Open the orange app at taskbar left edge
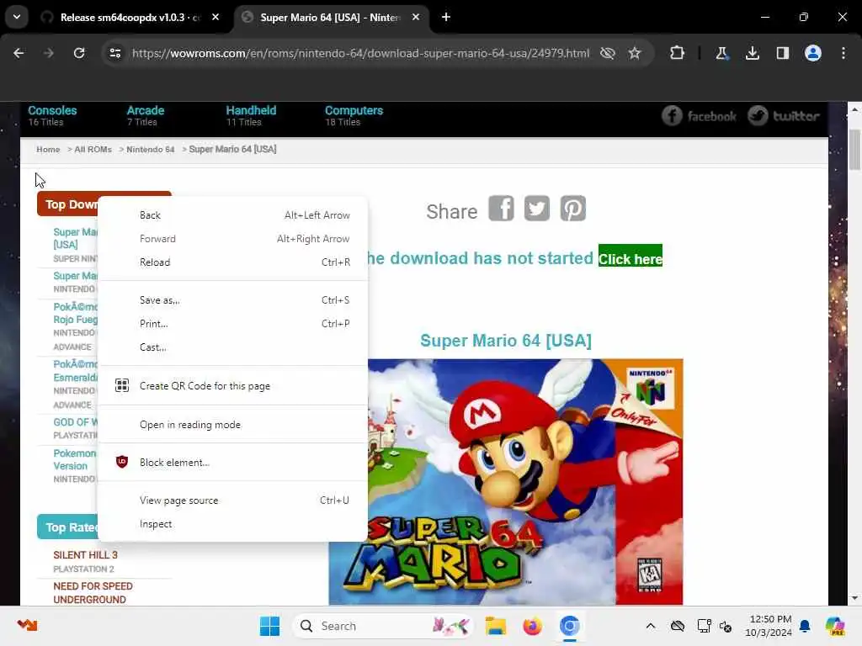This screenshot has height=646, width=862. pos(27,625)
